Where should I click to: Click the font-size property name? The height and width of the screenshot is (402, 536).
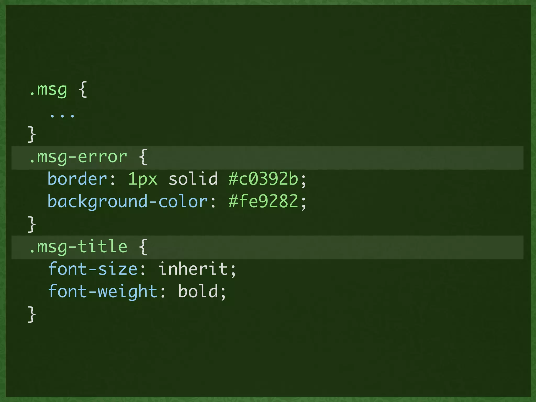[x=93, y=269]
